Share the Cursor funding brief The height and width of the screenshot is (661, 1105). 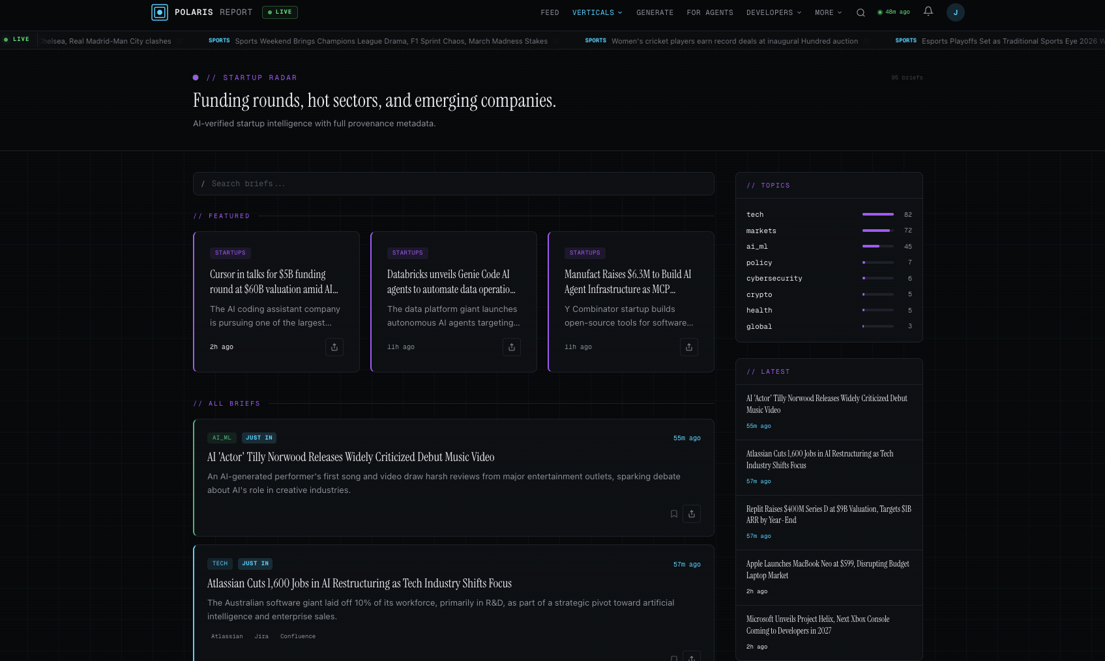[x=334, y=347]
